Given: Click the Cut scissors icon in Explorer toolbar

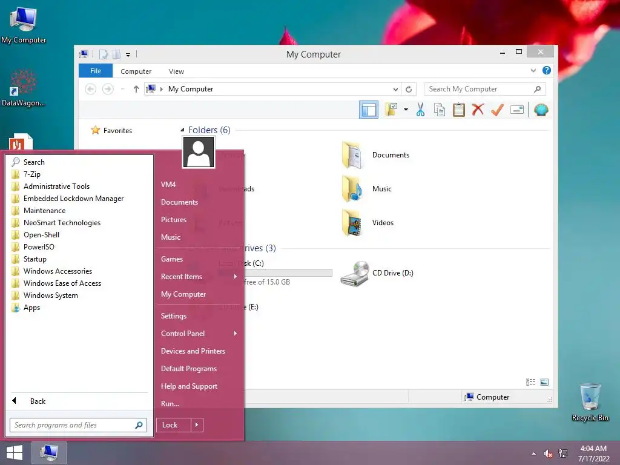Looking at the screenshot, I should (x=420, y=110).
